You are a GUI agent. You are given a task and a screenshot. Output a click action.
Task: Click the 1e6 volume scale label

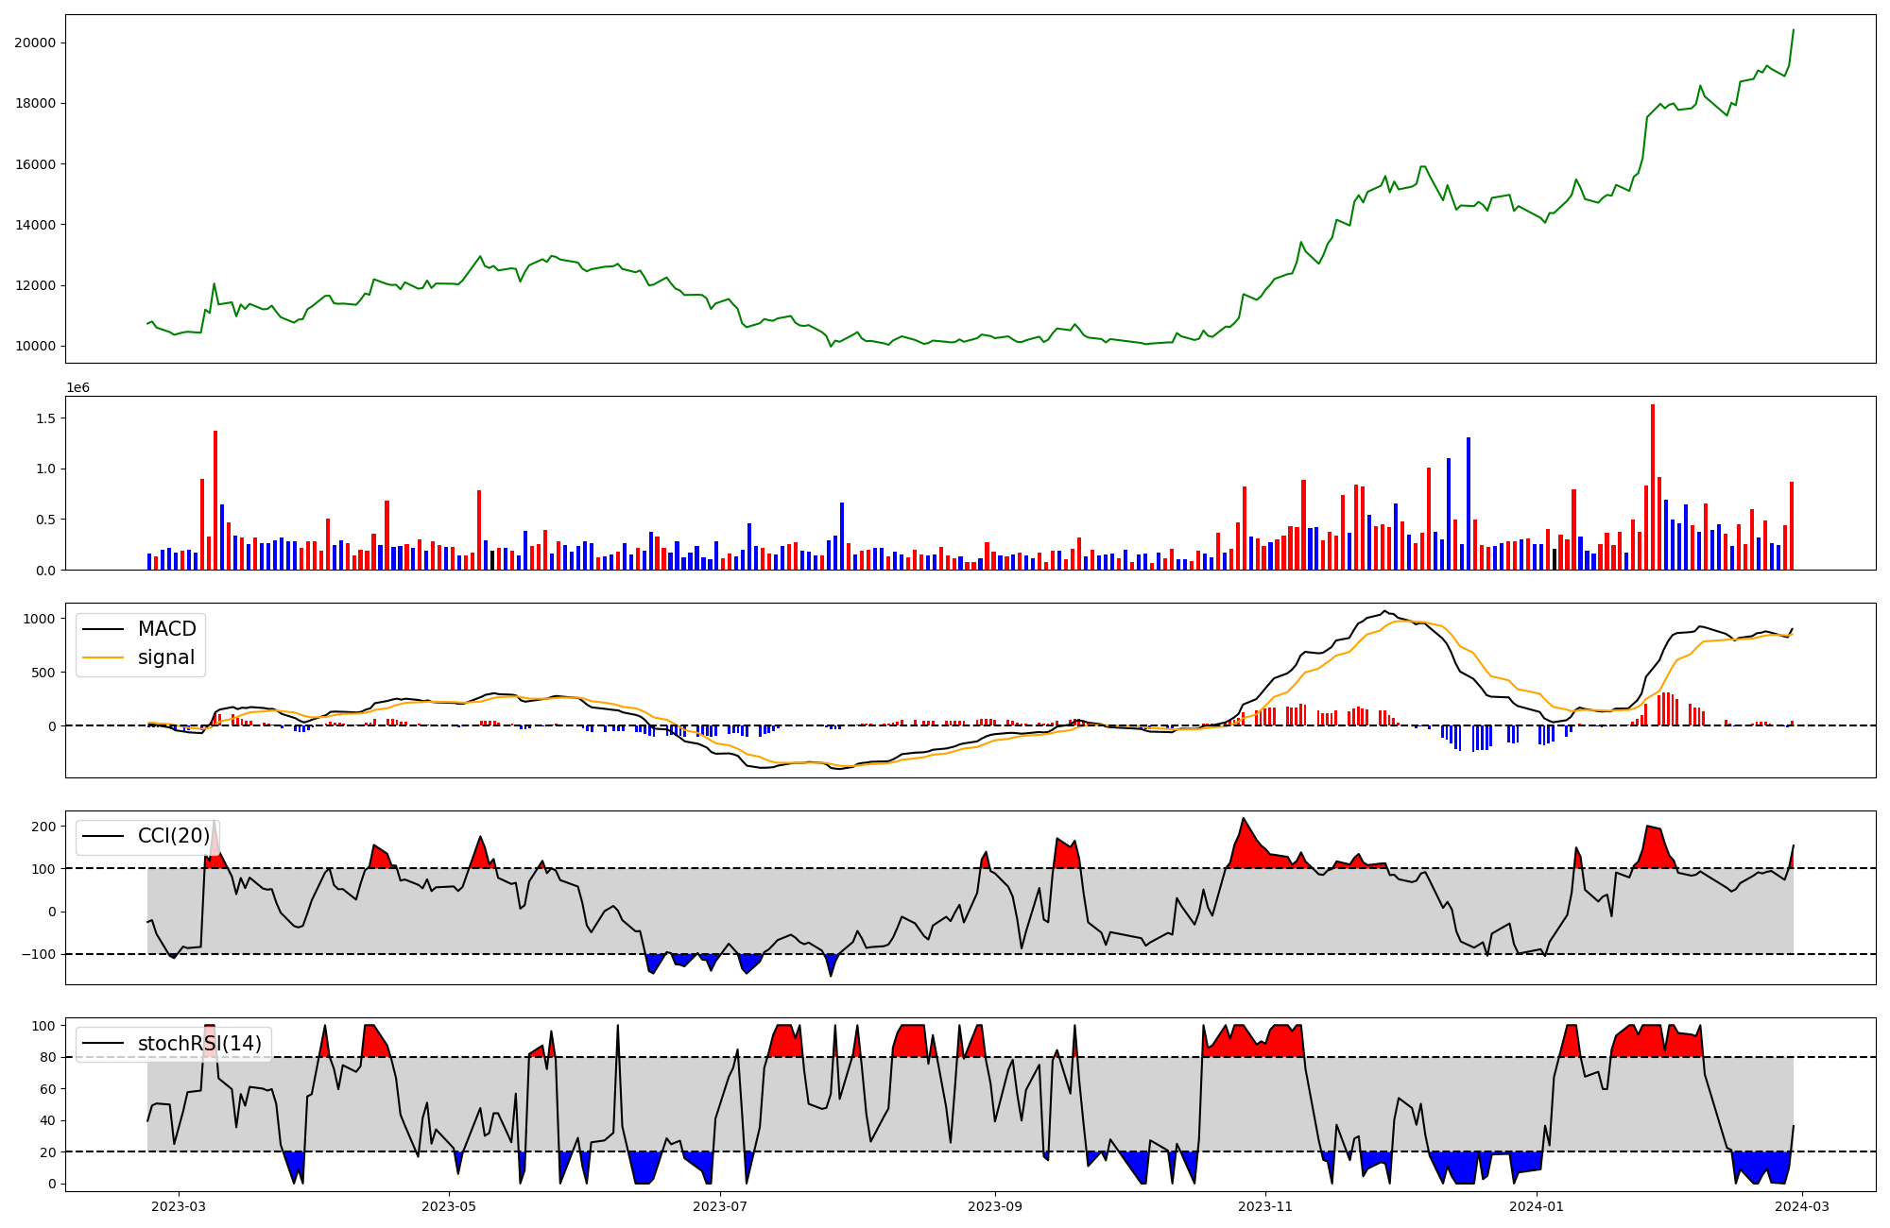(x=77, y=387)
